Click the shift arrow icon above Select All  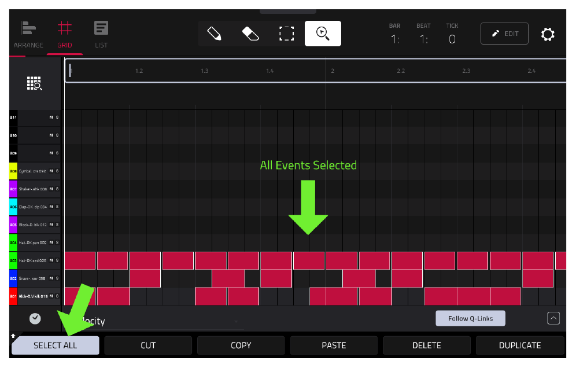tap(13, 335)
